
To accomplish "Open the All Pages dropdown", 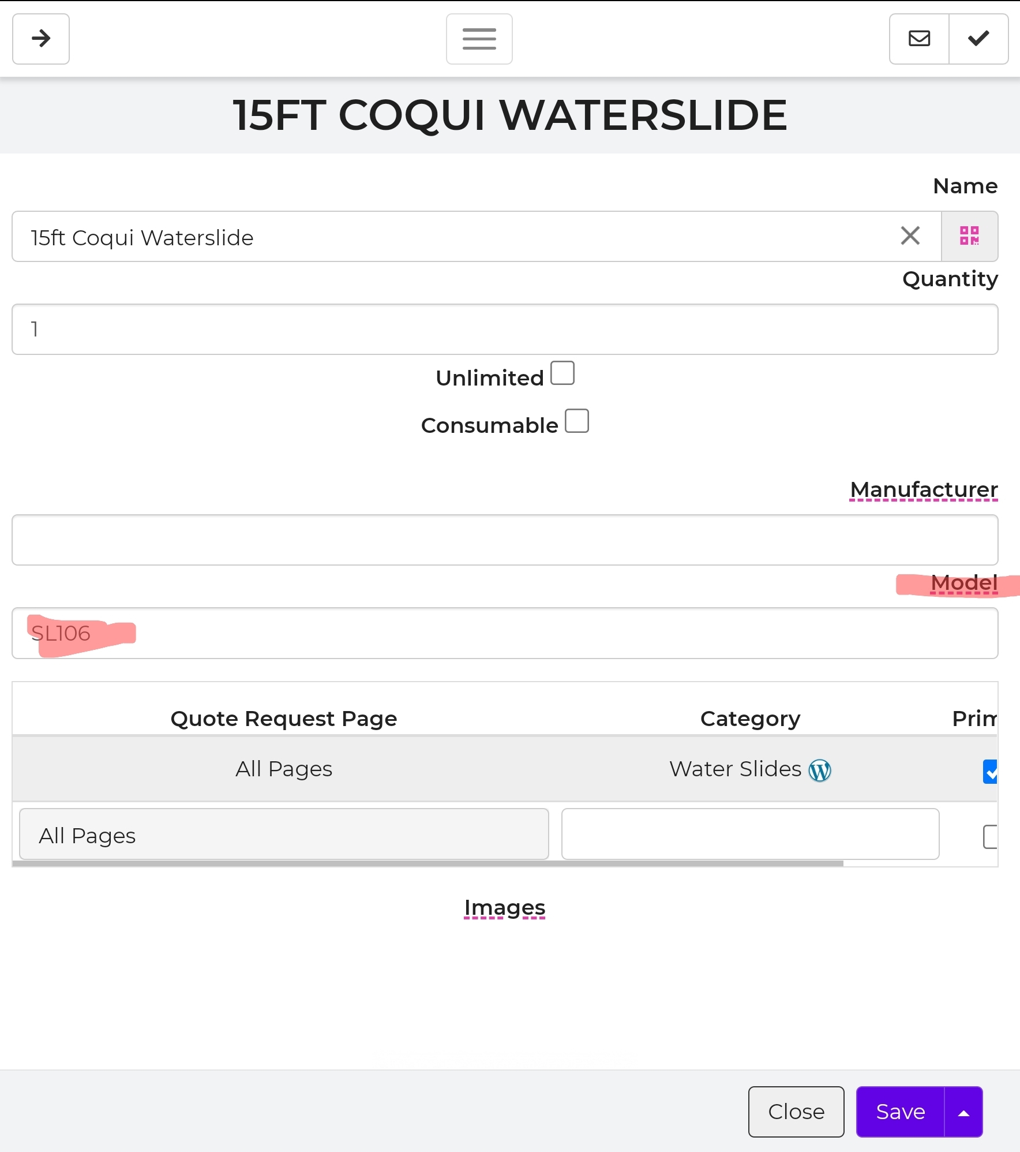I will coord(284,835).
